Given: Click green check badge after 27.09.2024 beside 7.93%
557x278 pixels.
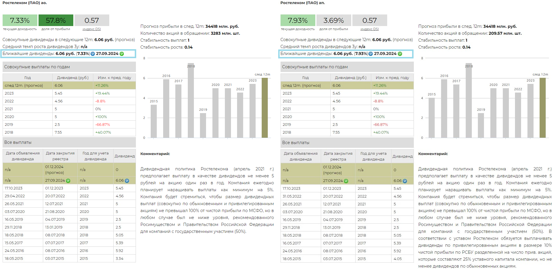Looking at the screenshot, I should point(400,54).
